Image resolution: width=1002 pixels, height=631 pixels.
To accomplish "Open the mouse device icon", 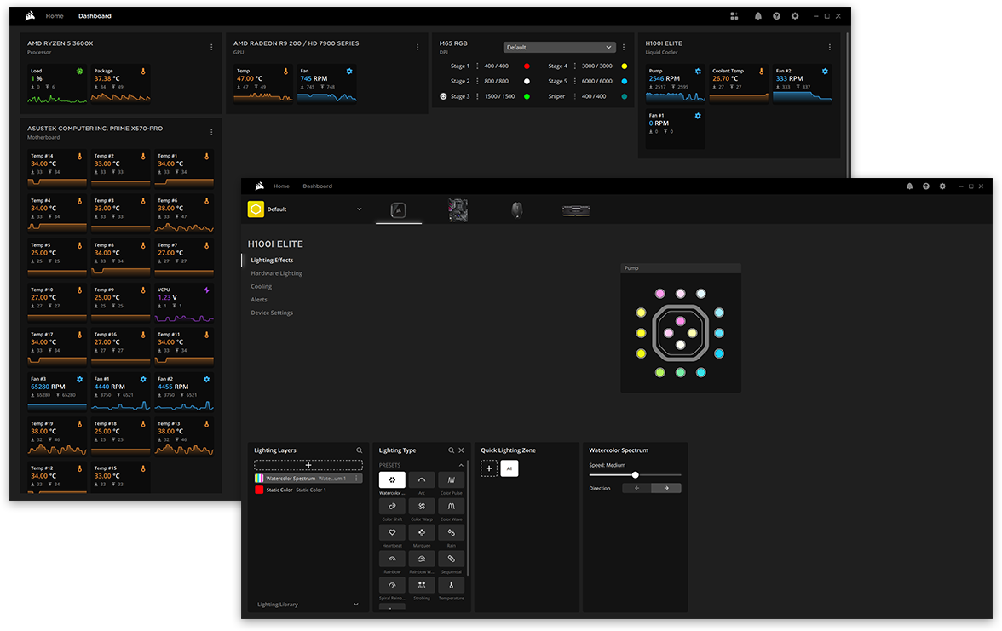I will [x=517, y=209].
